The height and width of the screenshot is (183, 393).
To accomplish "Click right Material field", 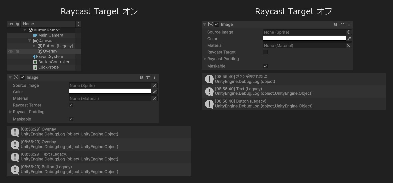I will coord(304,45).
